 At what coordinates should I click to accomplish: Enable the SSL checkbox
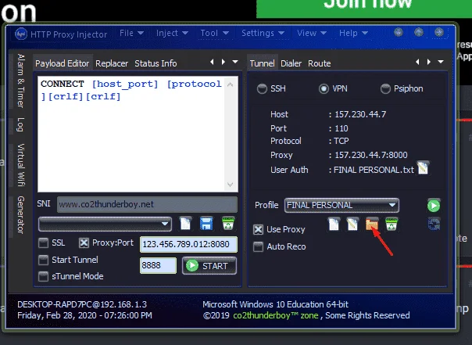click(43, 243)
